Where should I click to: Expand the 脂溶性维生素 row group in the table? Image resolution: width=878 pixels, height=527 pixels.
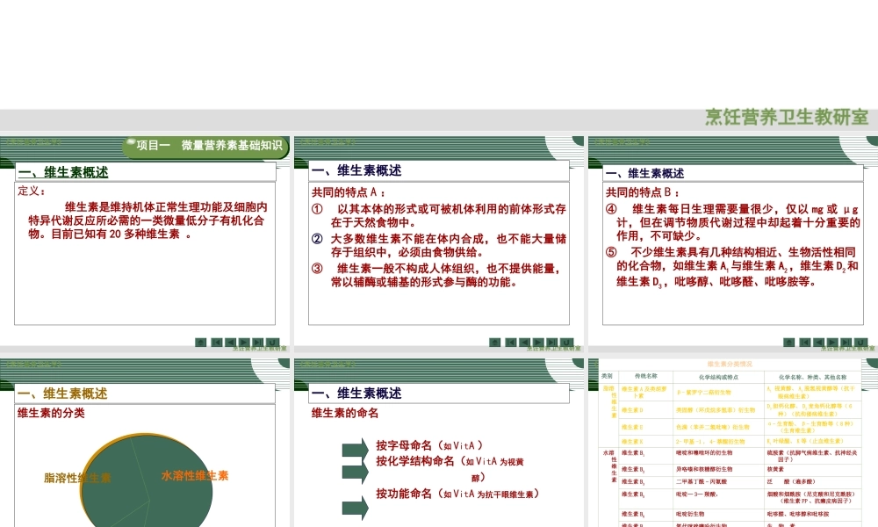613,401
